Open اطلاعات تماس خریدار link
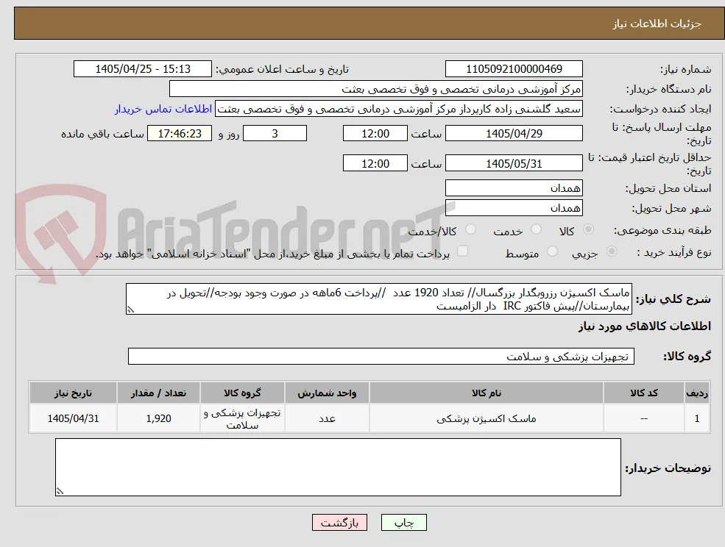The image size is (725, 547). 163,109
